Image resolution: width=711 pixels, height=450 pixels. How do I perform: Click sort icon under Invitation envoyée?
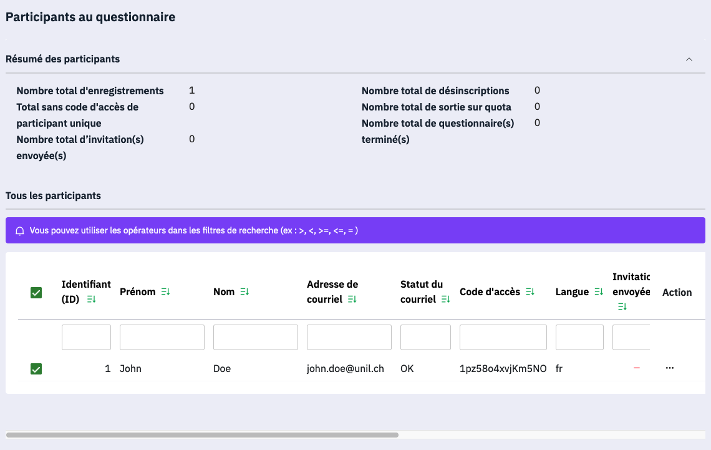coord(622,306)
